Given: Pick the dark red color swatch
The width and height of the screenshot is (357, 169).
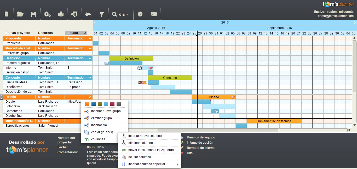Looking at the screenshot, I should click(113, 104).
